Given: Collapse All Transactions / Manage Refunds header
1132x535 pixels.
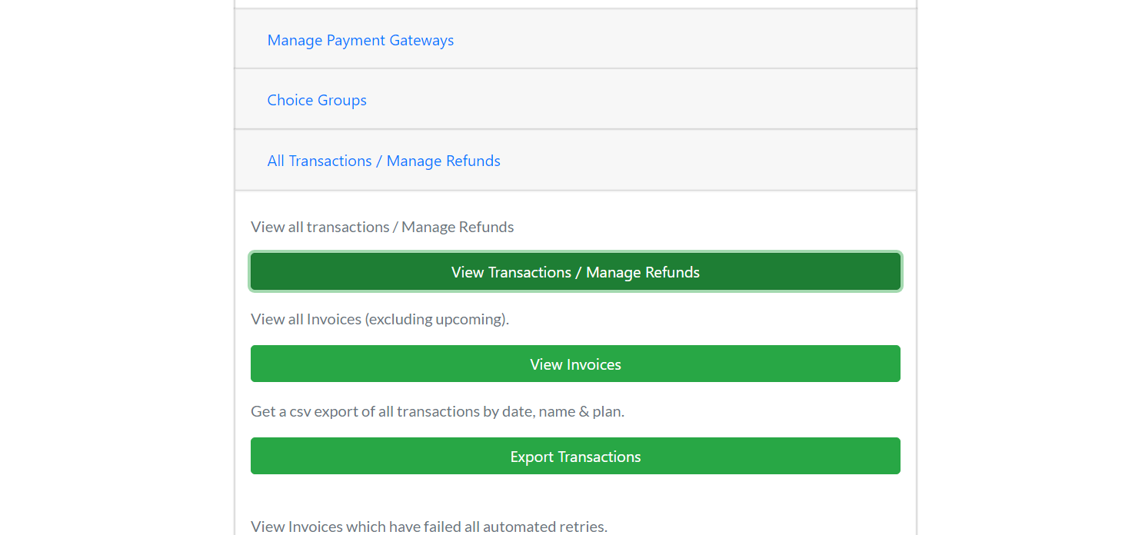Looking at the screenshot, I should click(x=384, y=161).
